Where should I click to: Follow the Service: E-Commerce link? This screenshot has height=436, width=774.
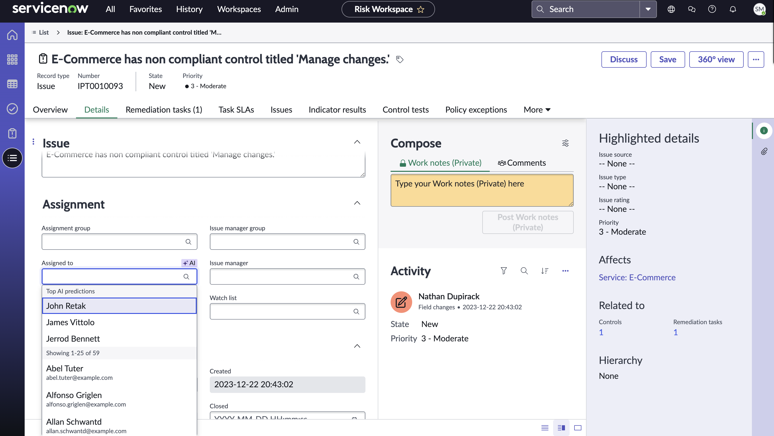637,277
